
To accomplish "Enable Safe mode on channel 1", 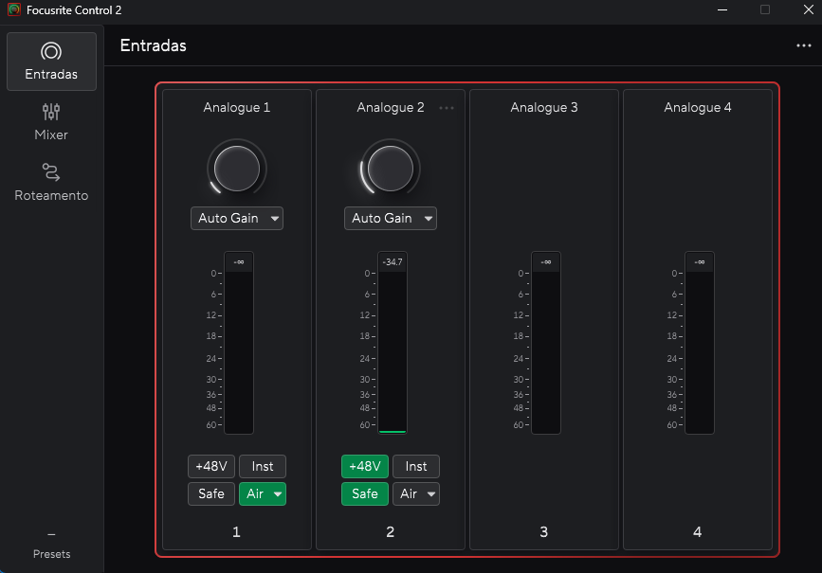I will click(211, 493).
